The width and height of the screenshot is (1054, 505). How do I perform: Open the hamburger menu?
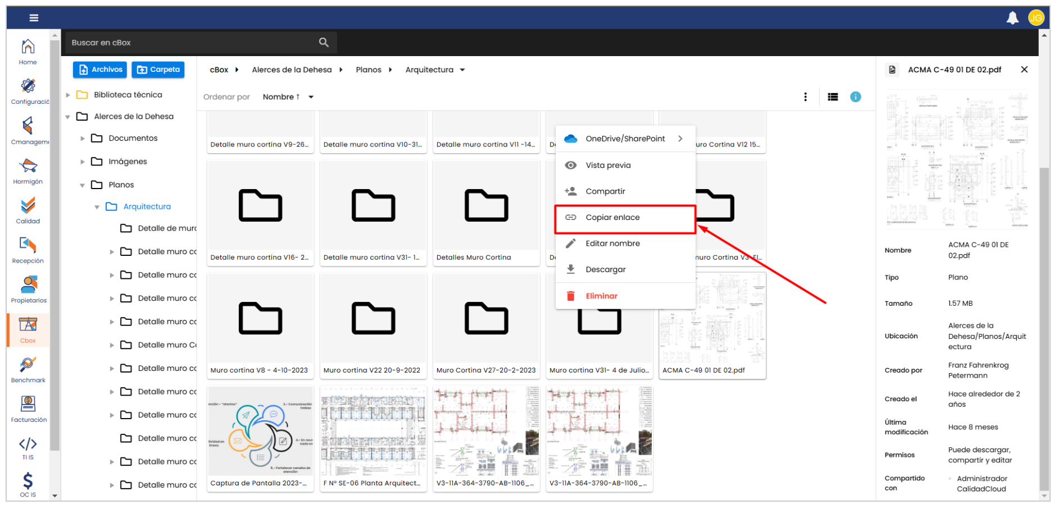click(34, 18)
